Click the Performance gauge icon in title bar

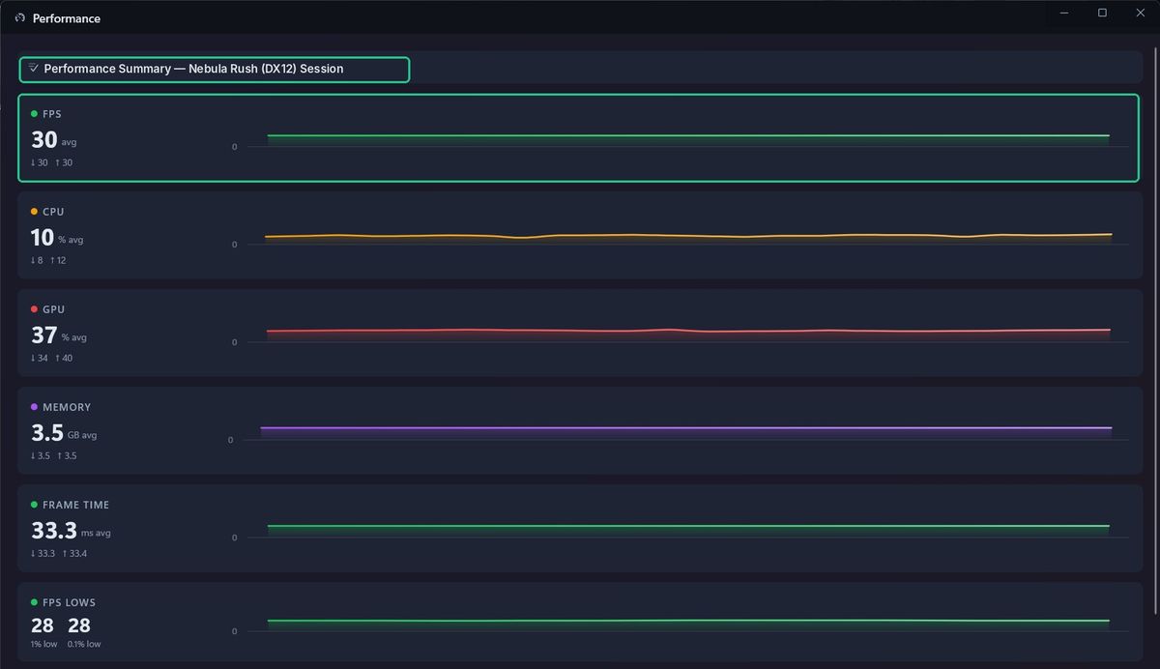[x=20, y=17]
